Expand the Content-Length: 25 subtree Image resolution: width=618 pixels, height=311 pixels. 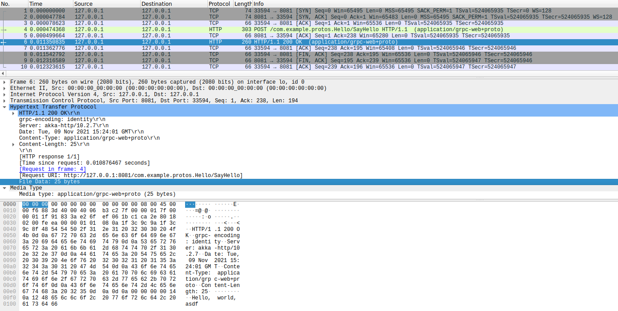tap(13, 144)
